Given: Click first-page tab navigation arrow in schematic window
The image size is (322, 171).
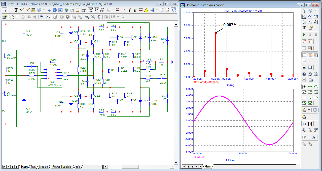Looking at the screenshot, I should pyautogui.click(x=4, y=167).
